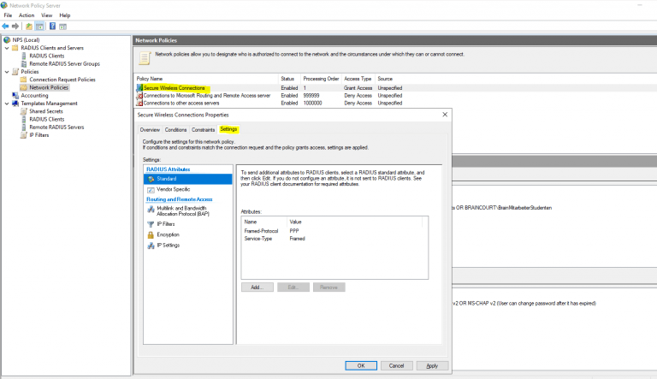
Task: Click the IP Settings network icon
Action: click(151, 246)
